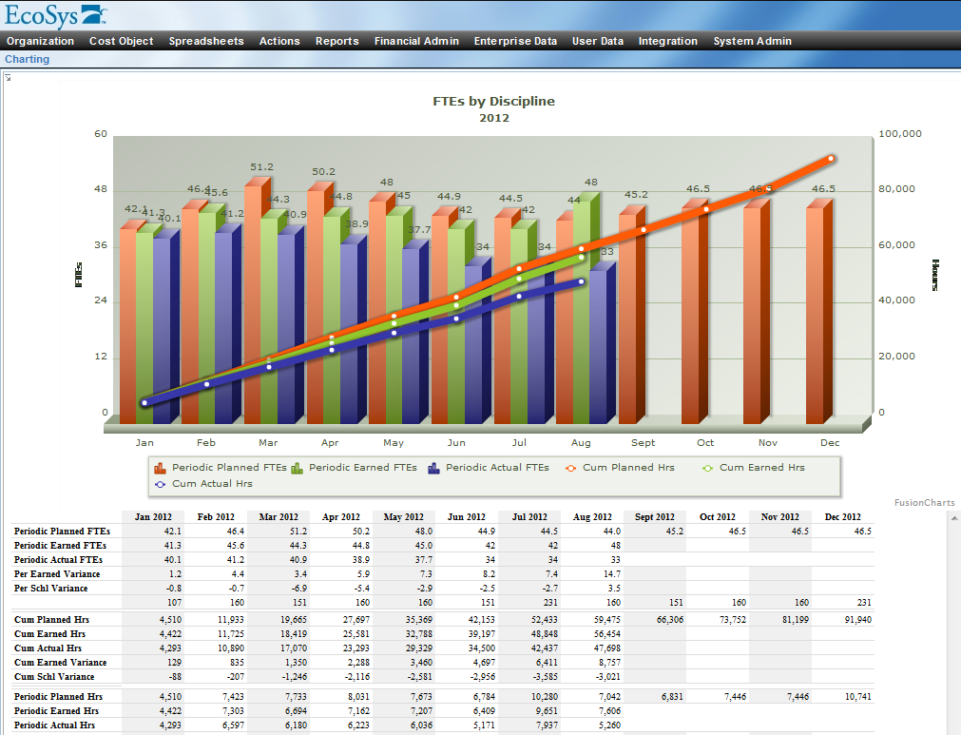
Task: Click the Jan 2012 column header in the table
Action: [x=152, y=517]
